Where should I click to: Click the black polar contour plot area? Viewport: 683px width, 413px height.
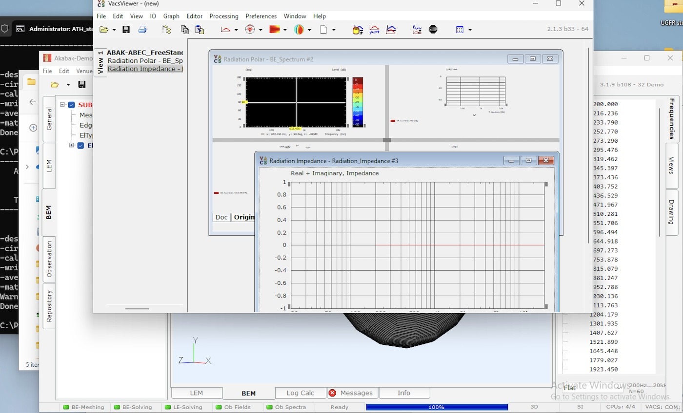pyautogui.click(x=296, y=102)
